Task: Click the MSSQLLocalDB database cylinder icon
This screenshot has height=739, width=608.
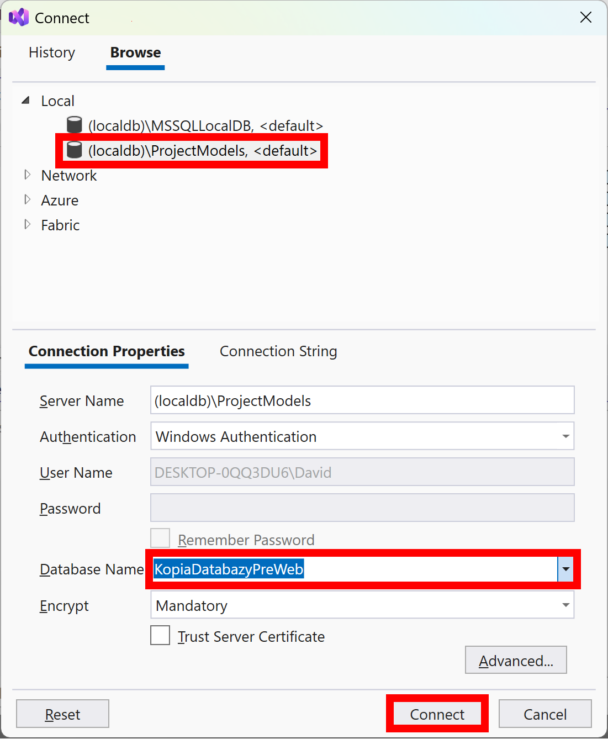Action: click(x=74, y=125)
